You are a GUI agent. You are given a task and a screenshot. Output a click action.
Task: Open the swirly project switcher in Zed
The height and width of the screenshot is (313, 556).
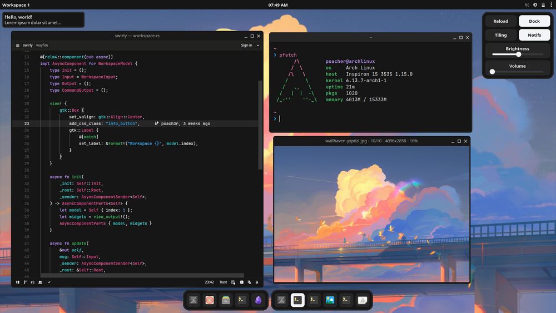28,46
